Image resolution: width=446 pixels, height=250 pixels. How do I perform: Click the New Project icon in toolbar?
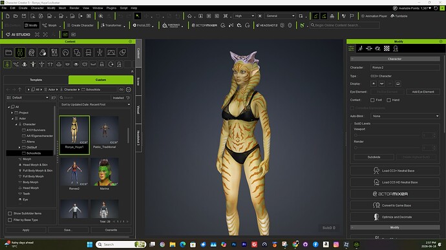[x=7, y=16]
